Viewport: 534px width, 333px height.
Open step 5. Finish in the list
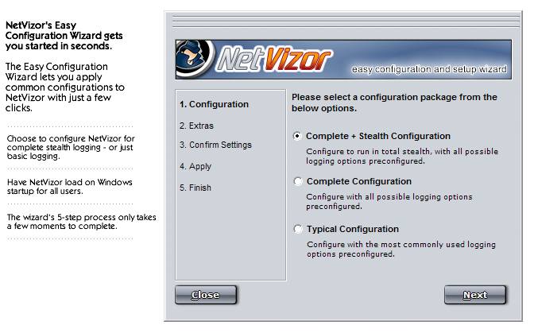pyautogui.click(x=195, y=188)
